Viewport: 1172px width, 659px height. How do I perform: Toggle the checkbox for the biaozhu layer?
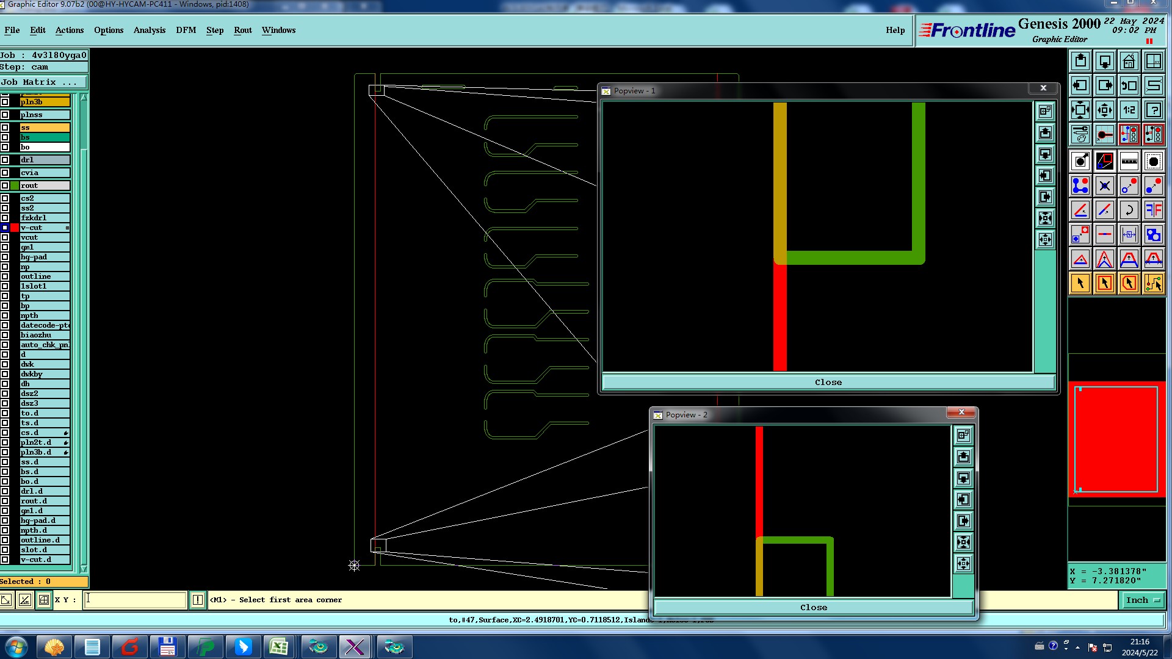[x=5, y=335]
